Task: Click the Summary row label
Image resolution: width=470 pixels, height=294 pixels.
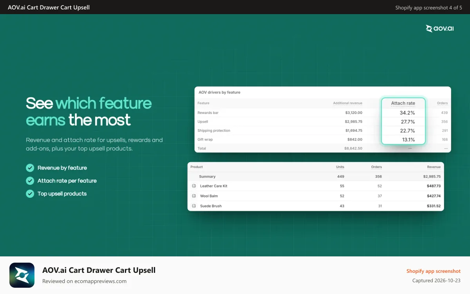Action: coord(207,176)
